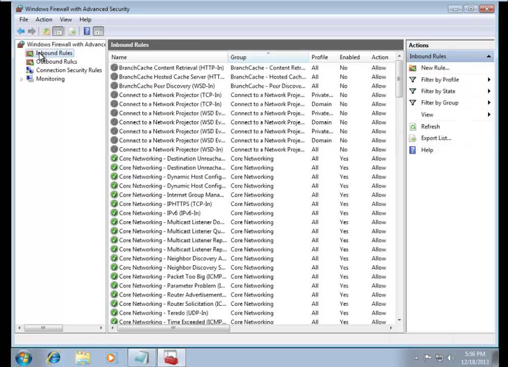
Task: Click the Up one level toolbar icon
Action: (46, 31)
